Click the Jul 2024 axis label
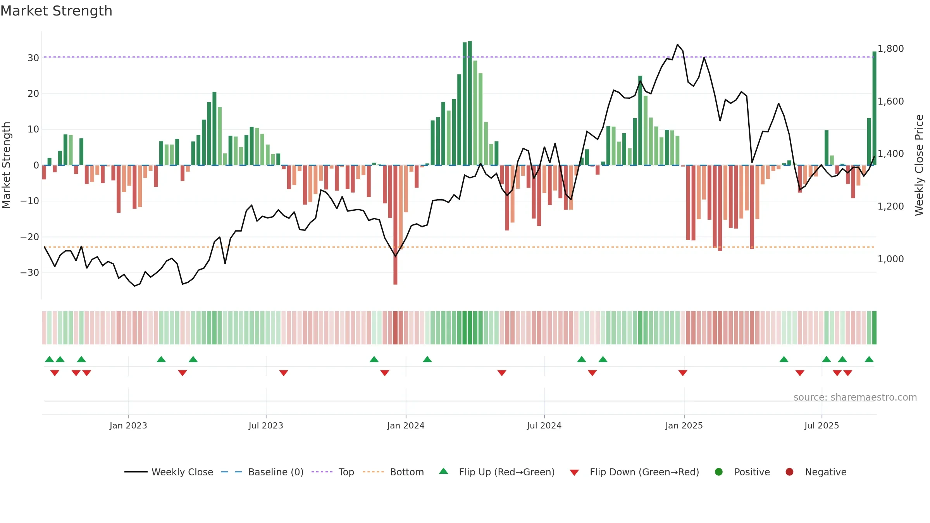Screen dimensions: 930x523 tap(544, 425)
